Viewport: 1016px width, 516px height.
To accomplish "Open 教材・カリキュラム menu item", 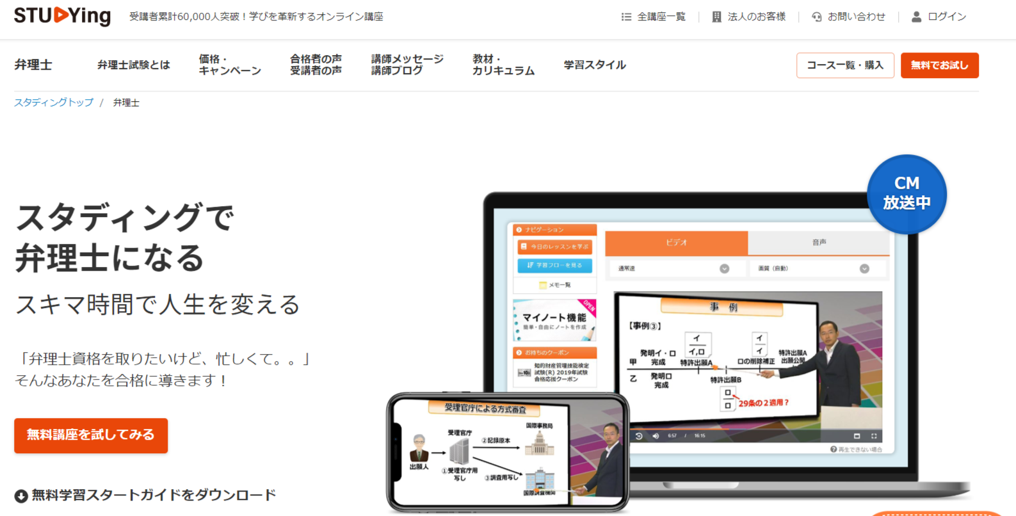I will coord(503,65).
